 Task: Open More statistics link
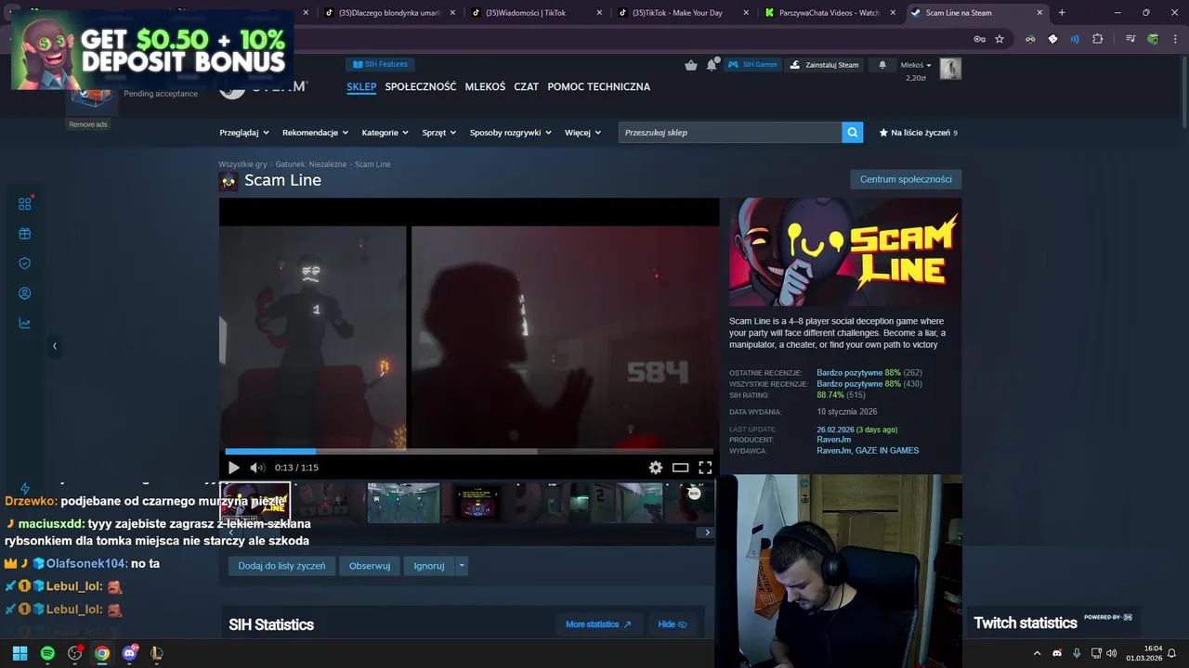(x=598, y=624)
